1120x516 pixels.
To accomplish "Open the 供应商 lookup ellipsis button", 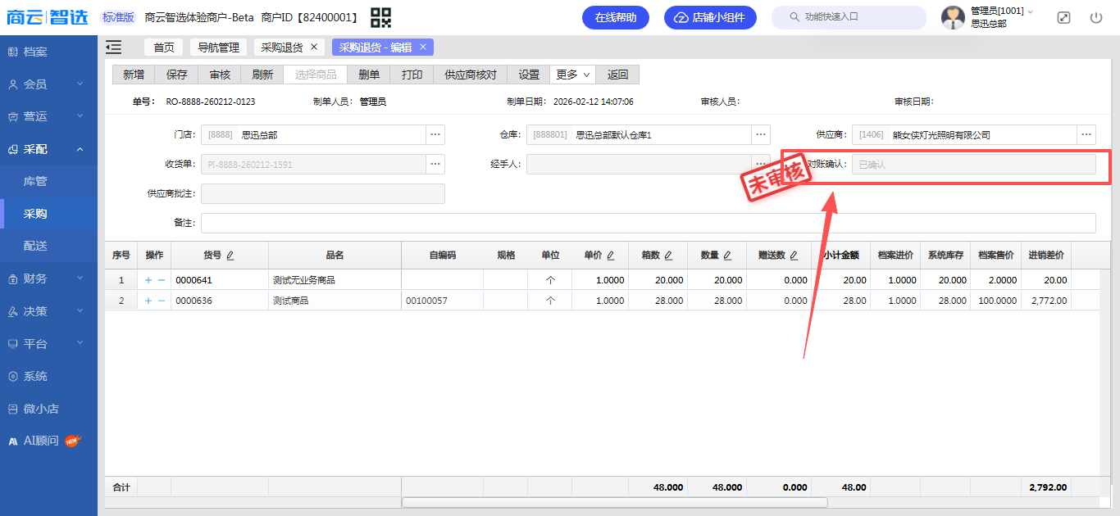I will click(x=1086, y=134).
